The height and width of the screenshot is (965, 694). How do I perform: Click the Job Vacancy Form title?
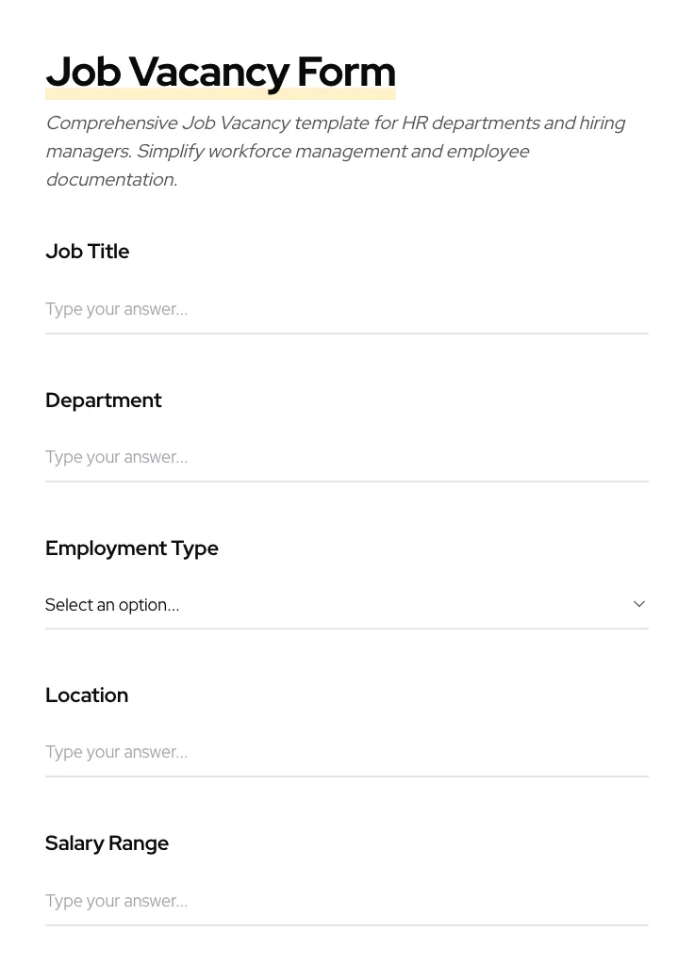click(x=221, y=72)
